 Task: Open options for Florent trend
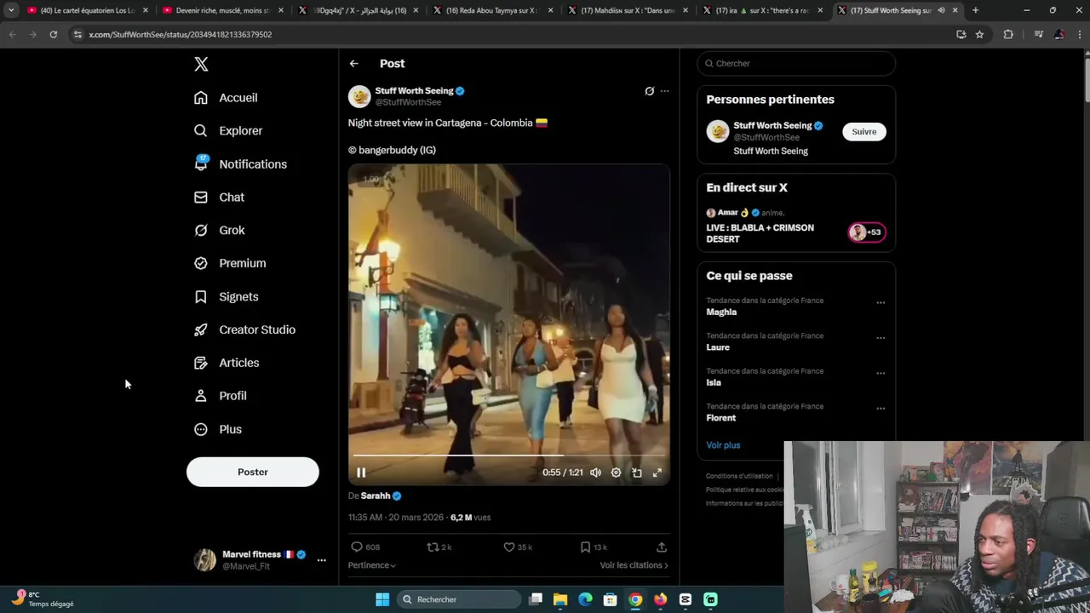881,409
